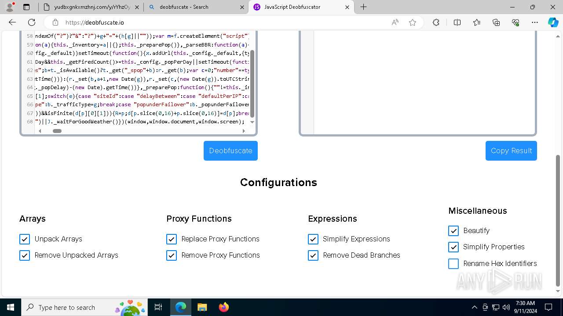This screenshot has height=316, width=563.
Task: Enable Rename Hex Identifiers checkbox
Action: [x=453, y=264]
